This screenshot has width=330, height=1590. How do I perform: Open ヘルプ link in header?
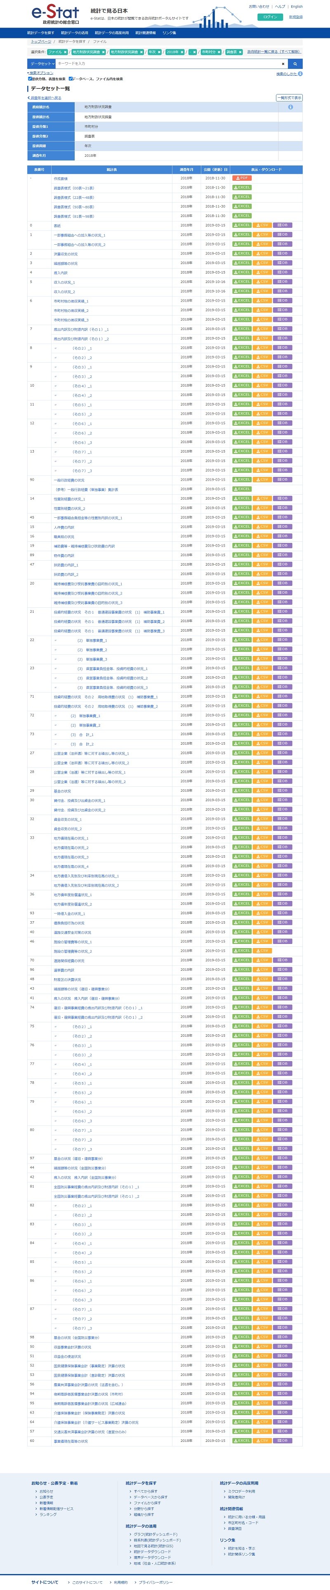[x=280, y=6]
